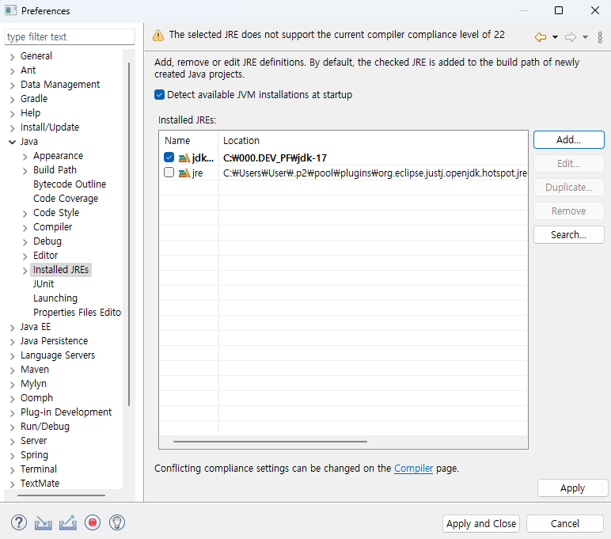Uncheck the jdk-17 JRE checkbox

tap(169, 158)
